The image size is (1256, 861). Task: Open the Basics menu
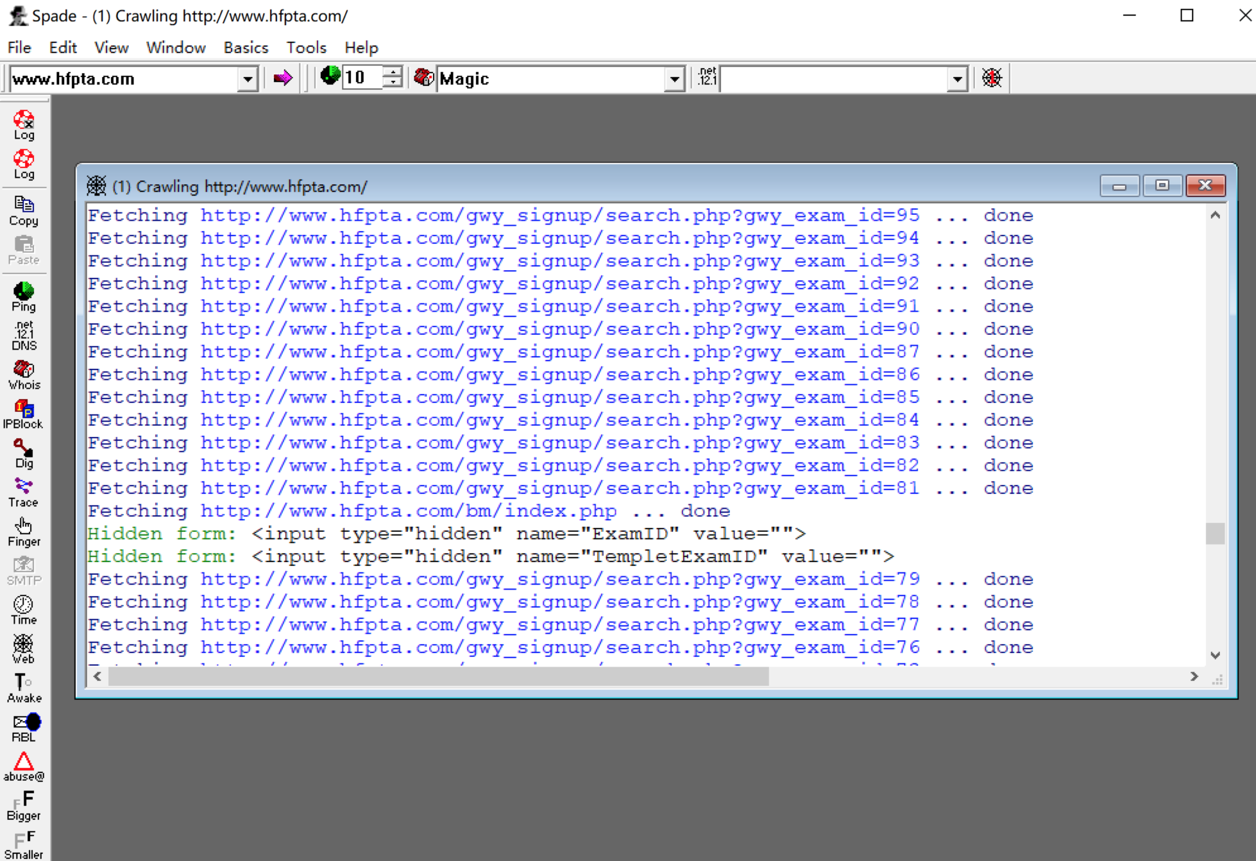coord(245,47)
